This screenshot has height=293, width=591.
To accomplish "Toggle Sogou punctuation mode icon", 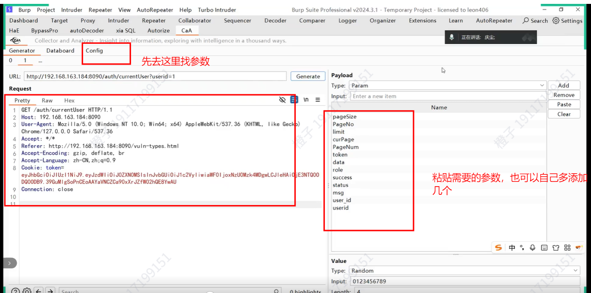I will click(522, 248).
